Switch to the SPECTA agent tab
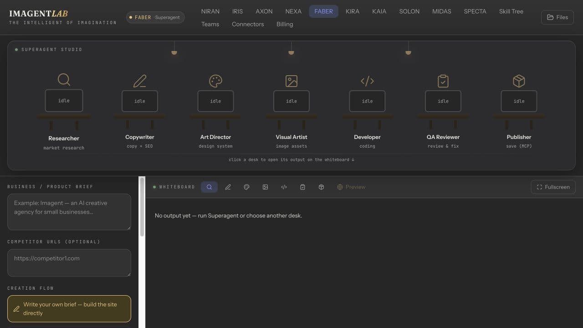Viewport: 583px width, 328px height. pyautogui.click(x=475, y=11)
